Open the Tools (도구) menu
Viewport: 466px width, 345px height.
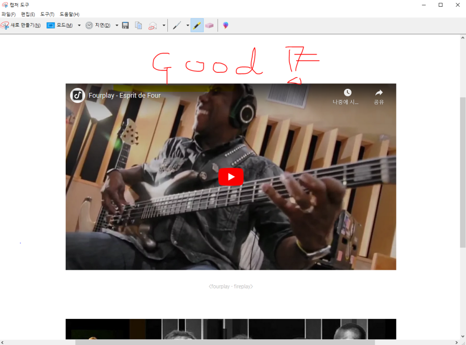click(47, 14)
